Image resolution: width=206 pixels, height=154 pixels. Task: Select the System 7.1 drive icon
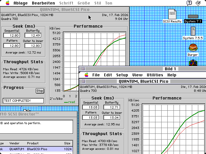point(193,16)
